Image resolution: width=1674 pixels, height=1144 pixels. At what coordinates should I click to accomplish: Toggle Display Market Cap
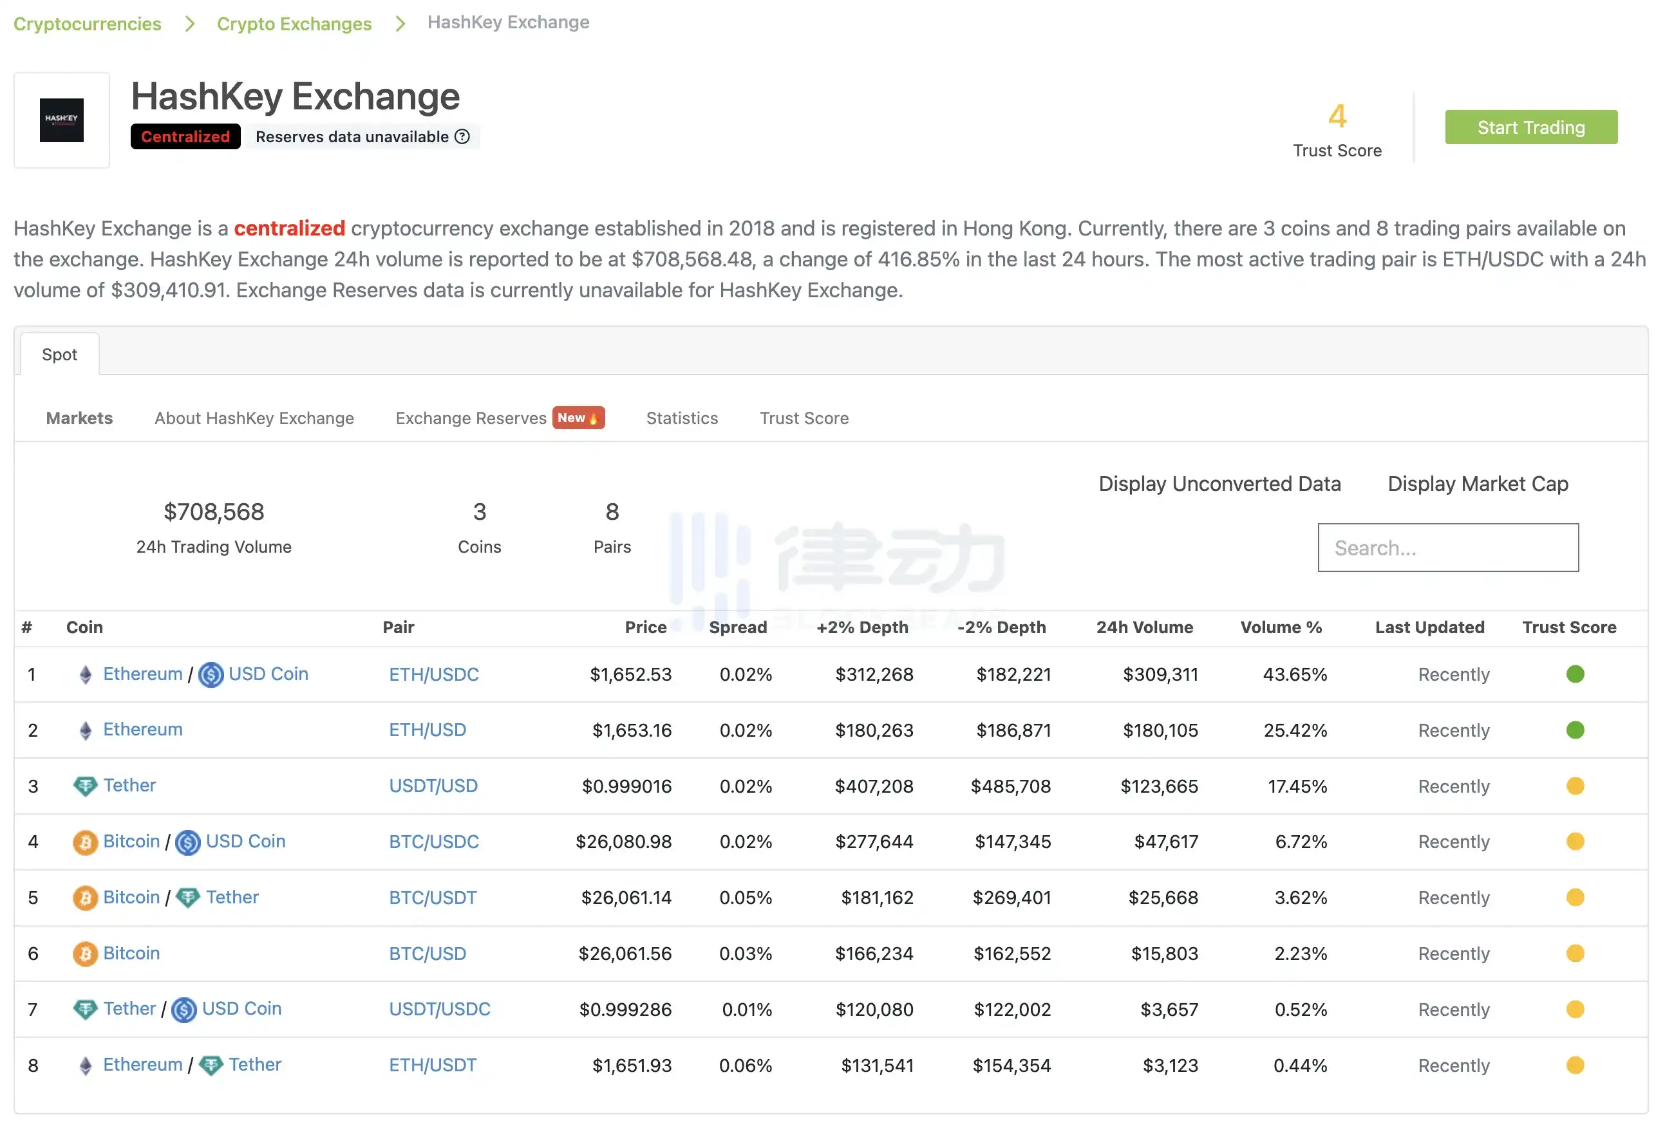pos(1478,484)
